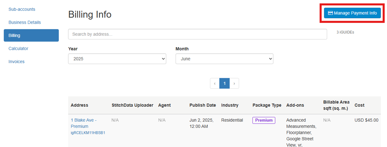The height and width of the screenshot is (147, 387).
Task: Click the Address column header
Action: click(79, 105)
